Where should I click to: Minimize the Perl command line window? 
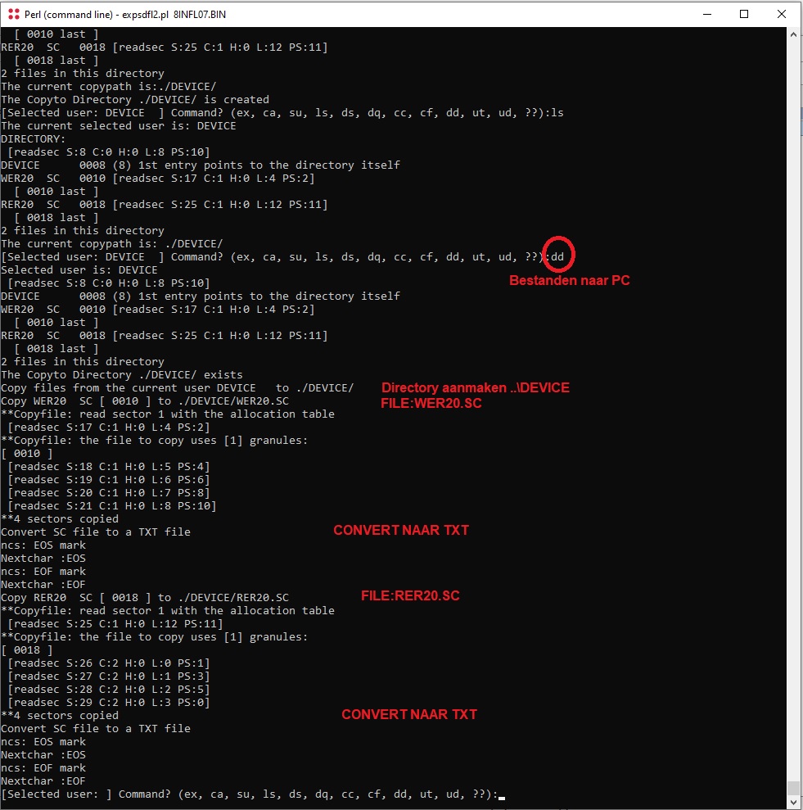click(707, 15)
